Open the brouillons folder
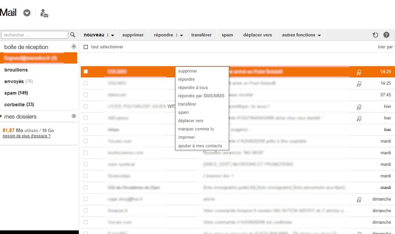Viewport: 395px width, 234px height. pos(16,70)
